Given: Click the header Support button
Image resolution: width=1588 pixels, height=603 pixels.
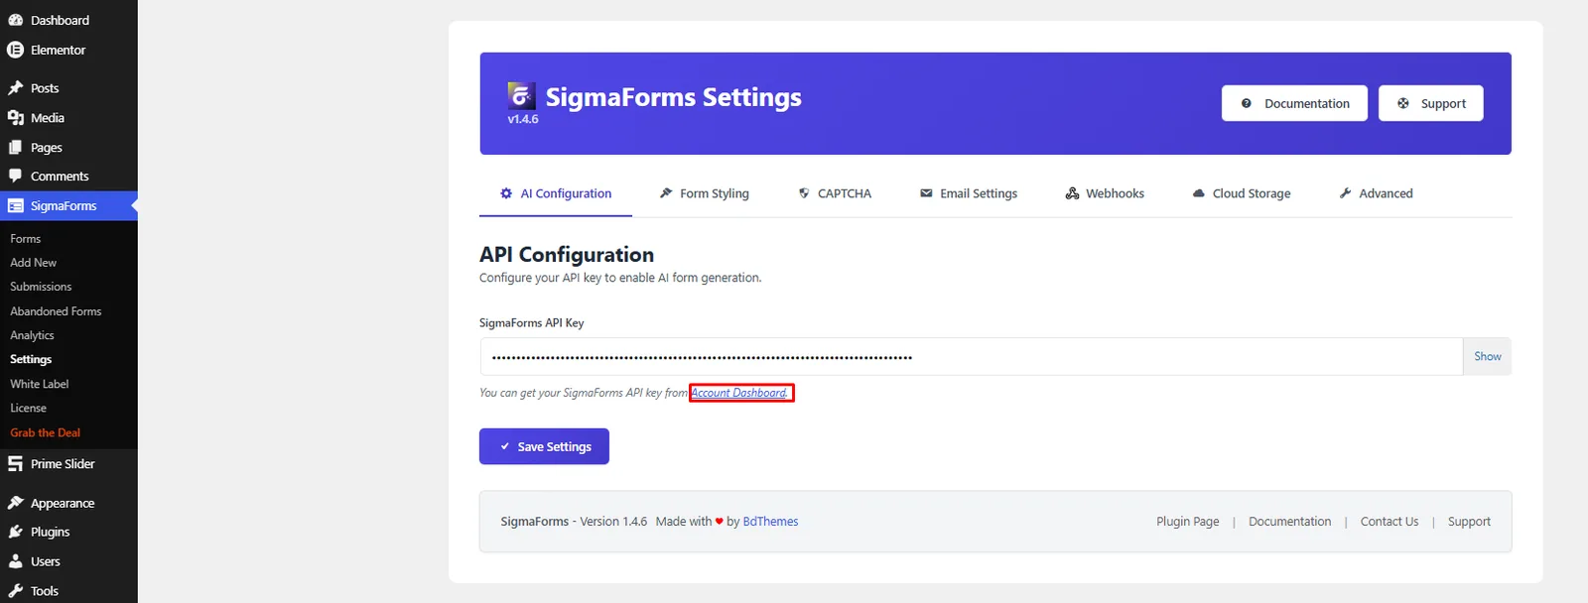Looking at the screenshot, I should coord(1431,103).
